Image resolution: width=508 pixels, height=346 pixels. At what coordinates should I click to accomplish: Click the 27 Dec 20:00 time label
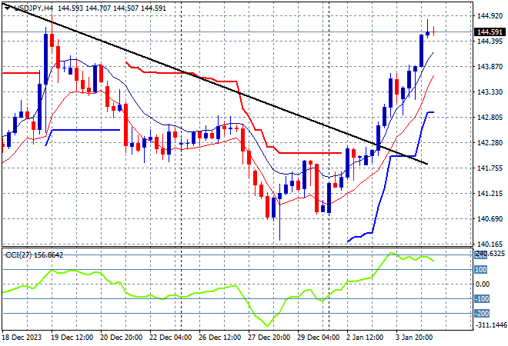click(x=269, y=338)
